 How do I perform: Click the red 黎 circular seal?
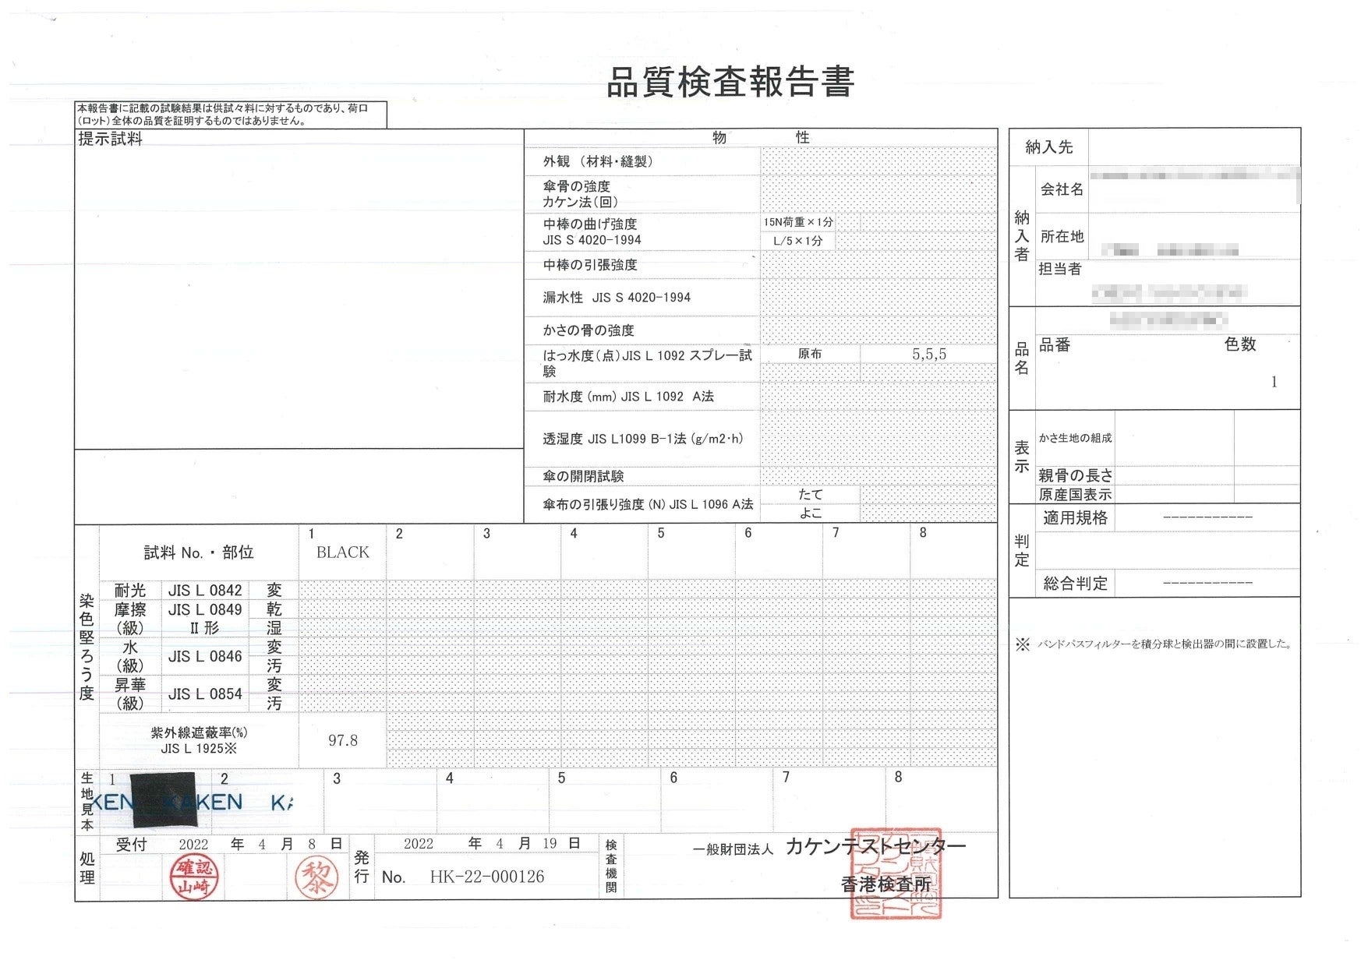click(x=317, y=877)
